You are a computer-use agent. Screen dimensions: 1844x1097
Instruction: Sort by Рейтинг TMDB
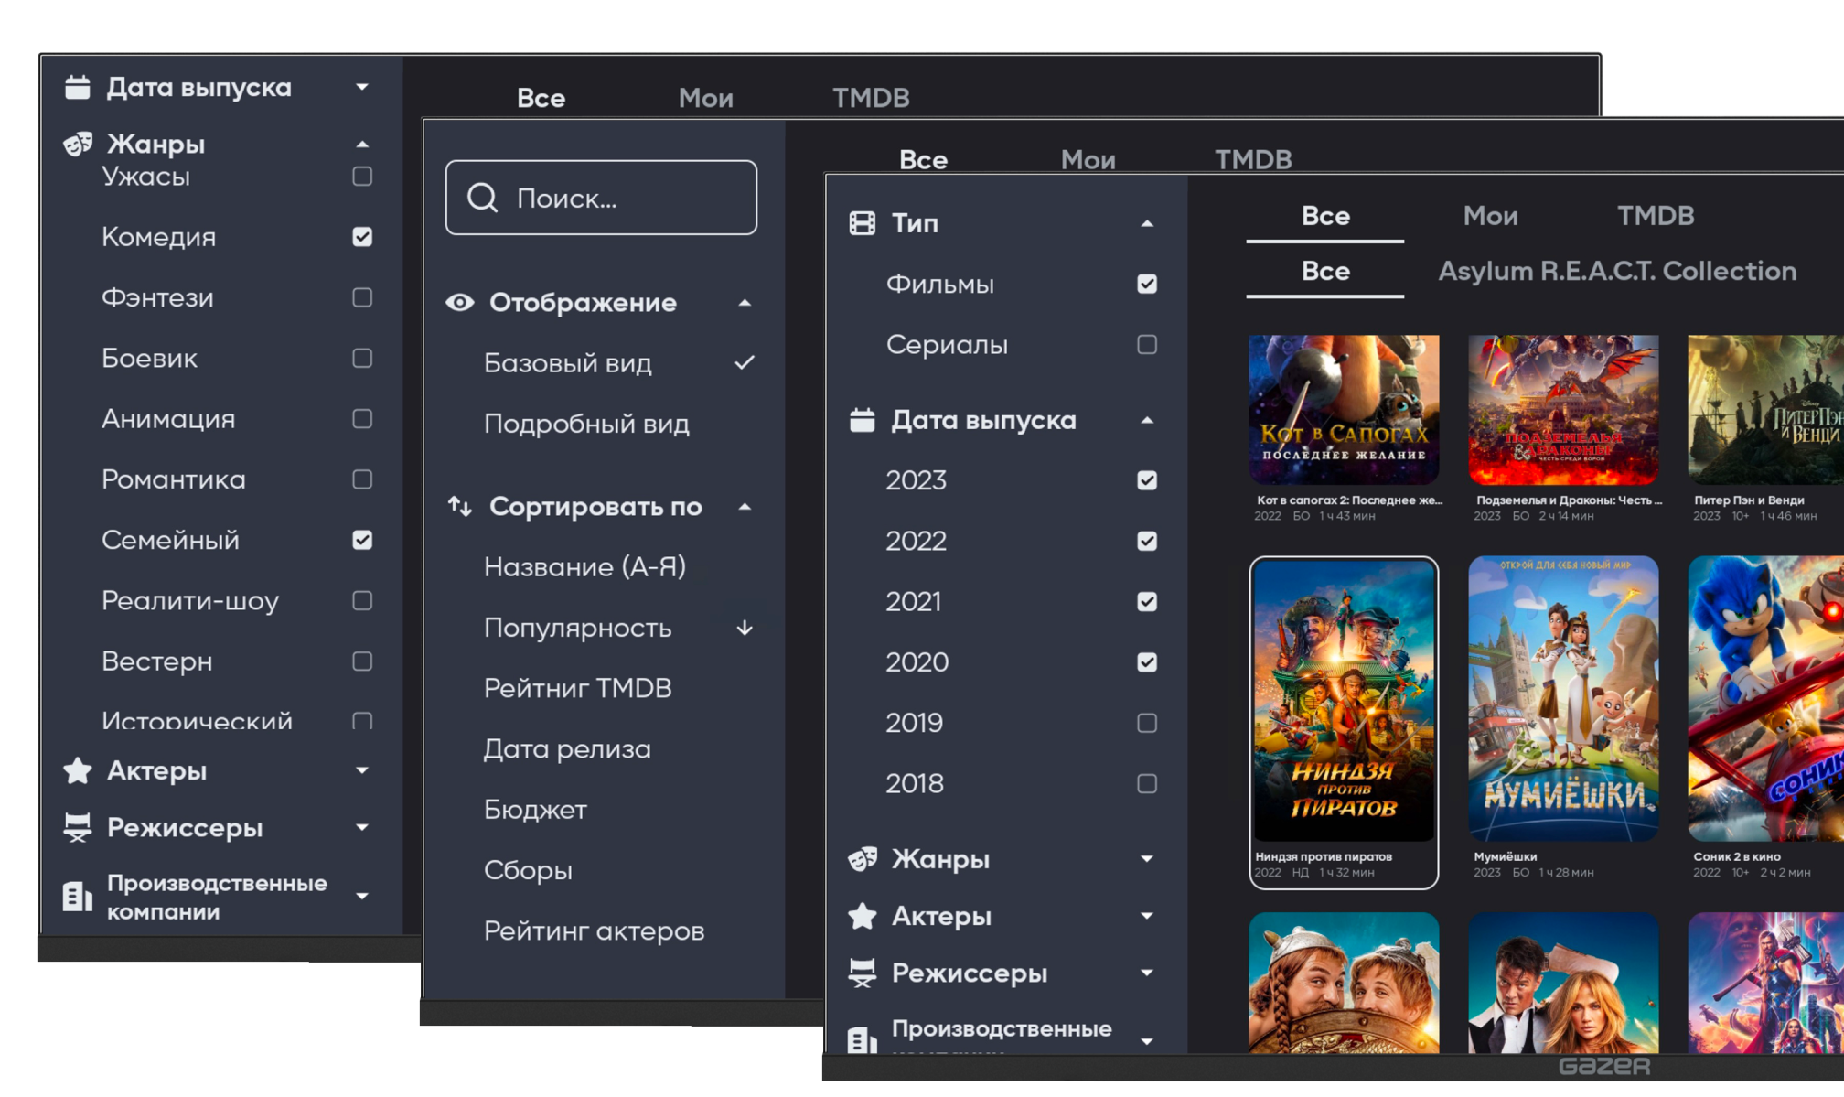[x=578, y=688]
